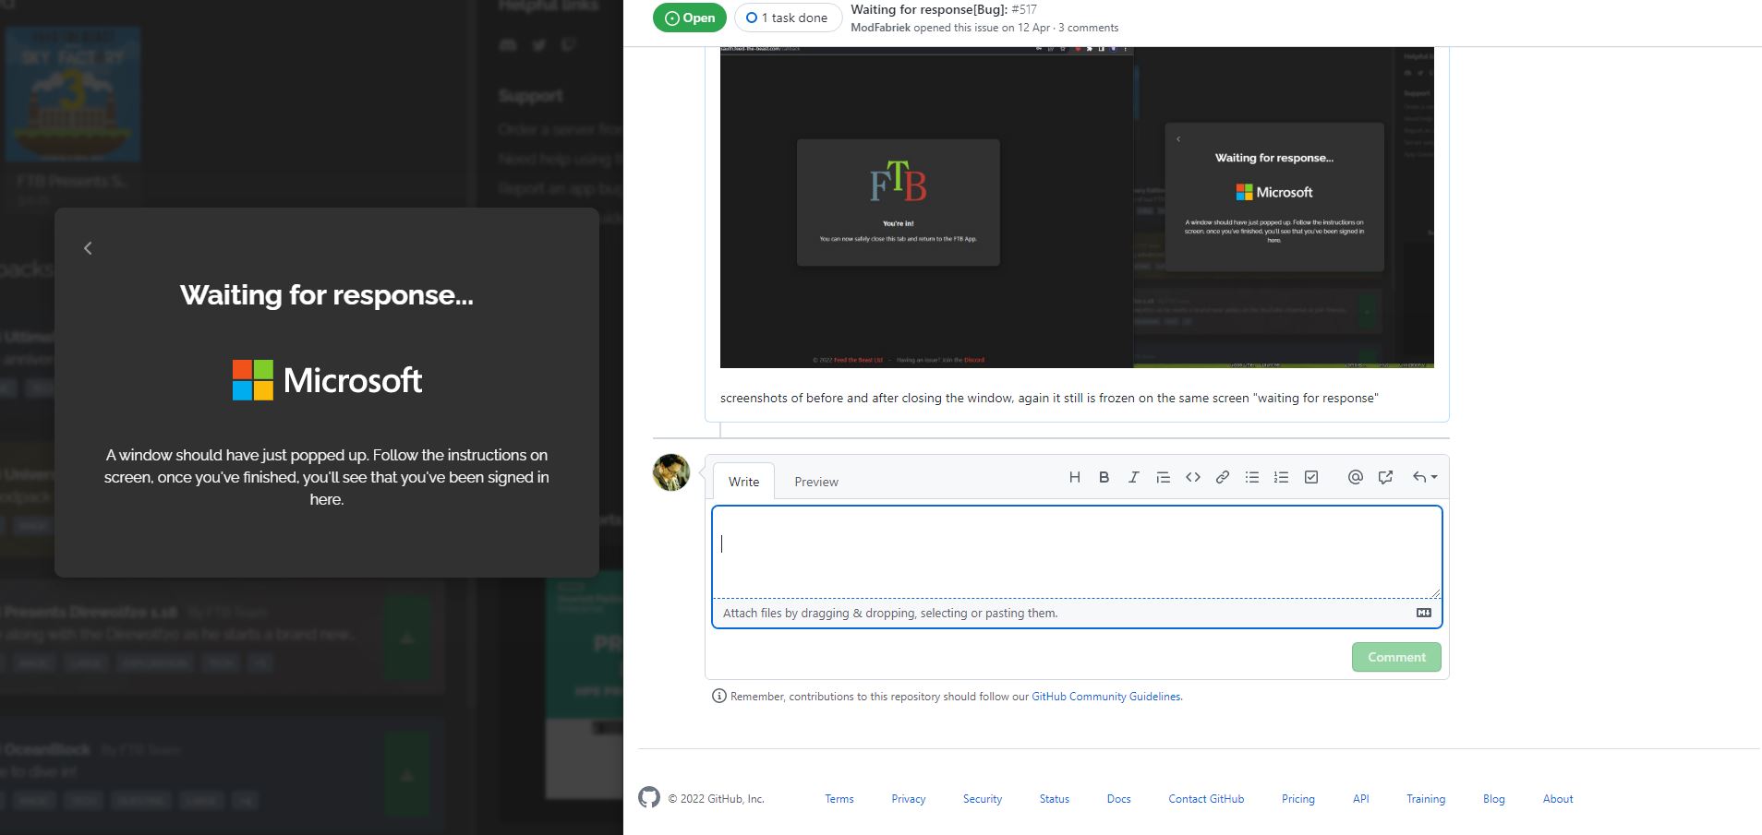This screenshot has width=1762, height=835.
Task: Click the ModFabriek author link
Action: (x=880, y=28)
